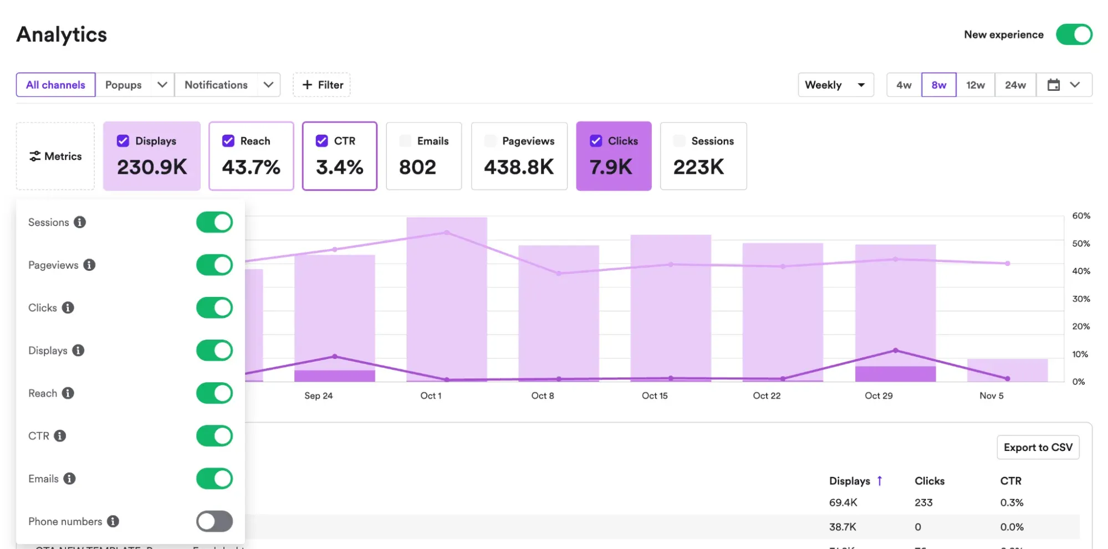Disable the Reach metric toggle
This screenshot has height=549, width=1108.
tap(215, 393)
